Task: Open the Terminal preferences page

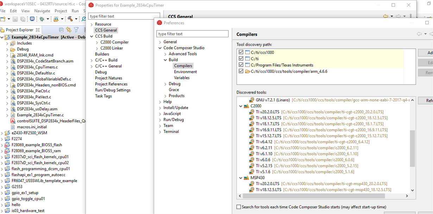Action: click(x=171, y=132)
